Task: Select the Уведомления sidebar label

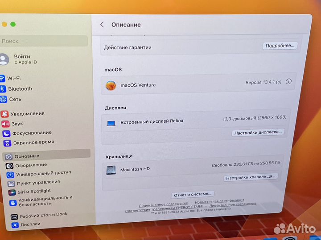Action: click(x=28, y=113)
